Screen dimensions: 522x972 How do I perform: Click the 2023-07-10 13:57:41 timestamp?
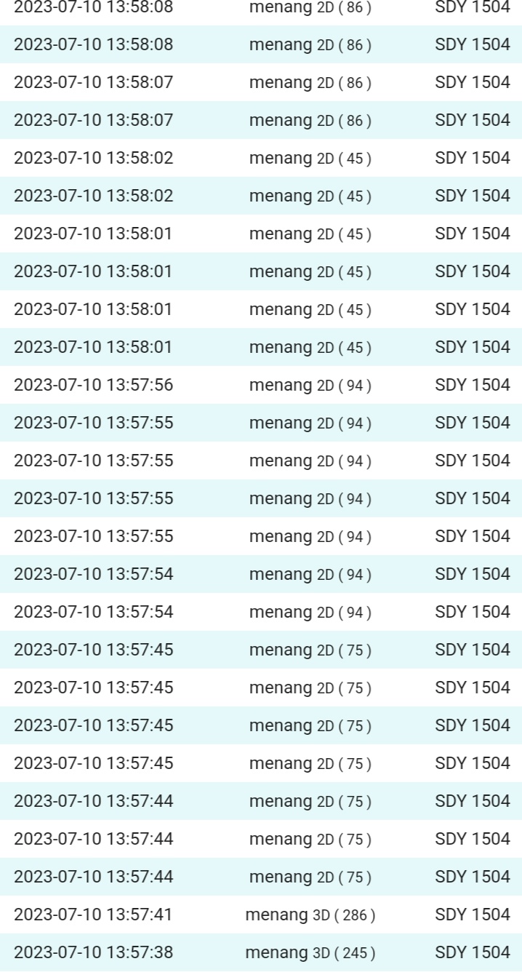93,914
